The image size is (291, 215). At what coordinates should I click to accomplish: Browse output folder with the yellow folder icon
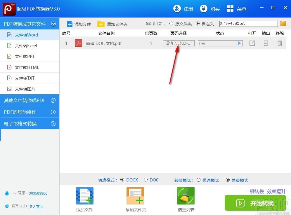click(283, 24)
